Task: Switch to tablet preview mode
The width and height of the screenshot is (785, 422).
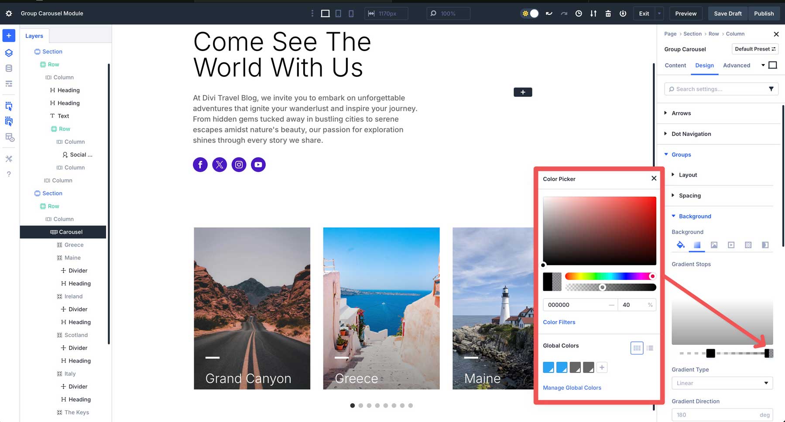Action: [338, 13]
